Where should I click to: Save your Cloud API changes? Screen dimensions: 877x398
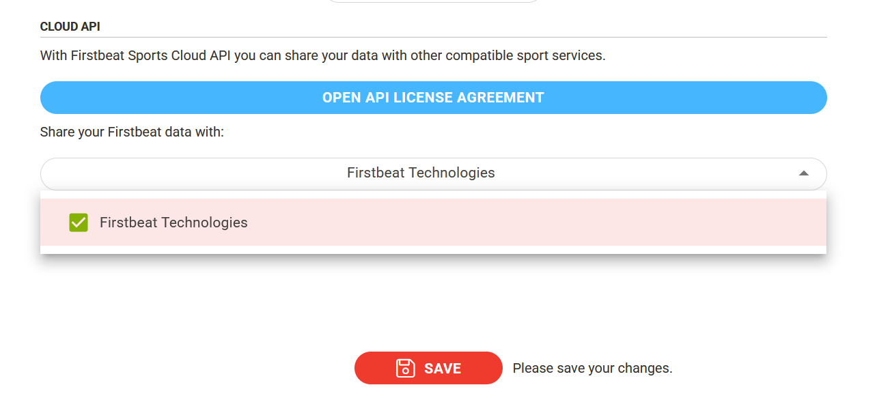(428, 368)
